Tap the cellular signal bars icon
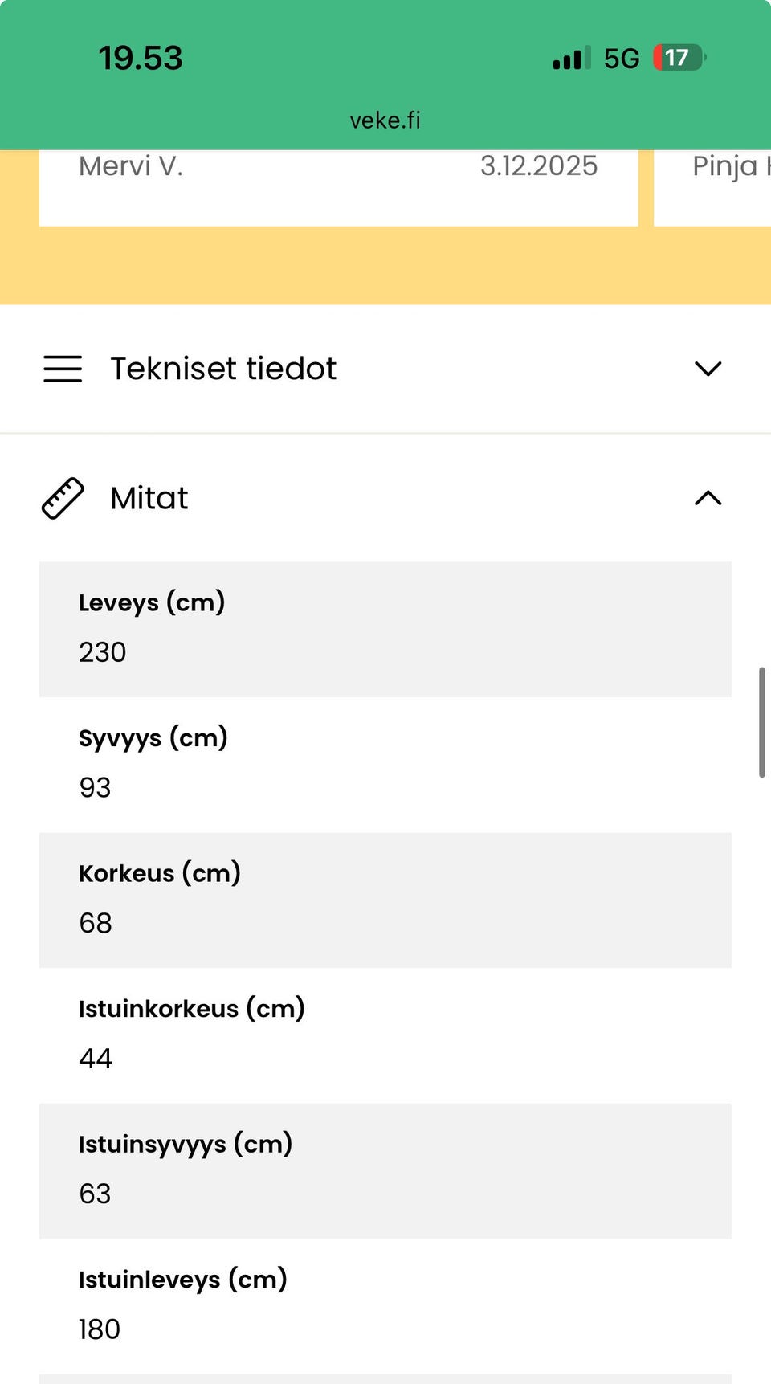Image resolution: width=771 pixels, height=1384 pixels. tap(571, 59)
